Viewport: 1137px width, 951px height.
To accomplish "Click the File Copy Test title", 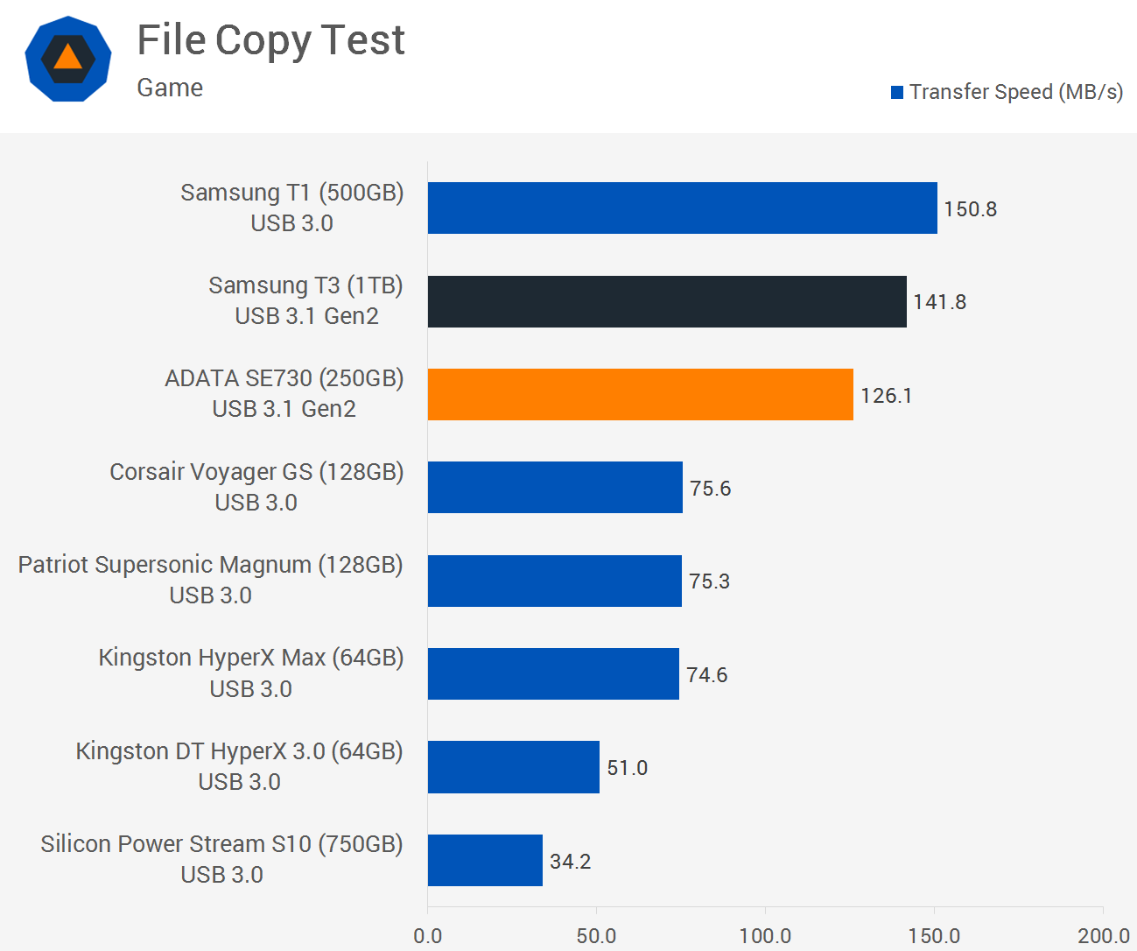I will tap(270, 40).
